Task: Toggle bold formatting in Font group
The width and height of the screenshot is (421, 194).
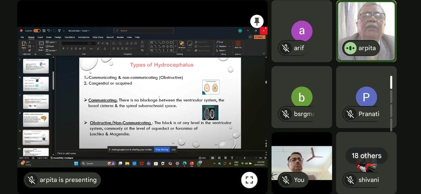Action: point(63,49)
